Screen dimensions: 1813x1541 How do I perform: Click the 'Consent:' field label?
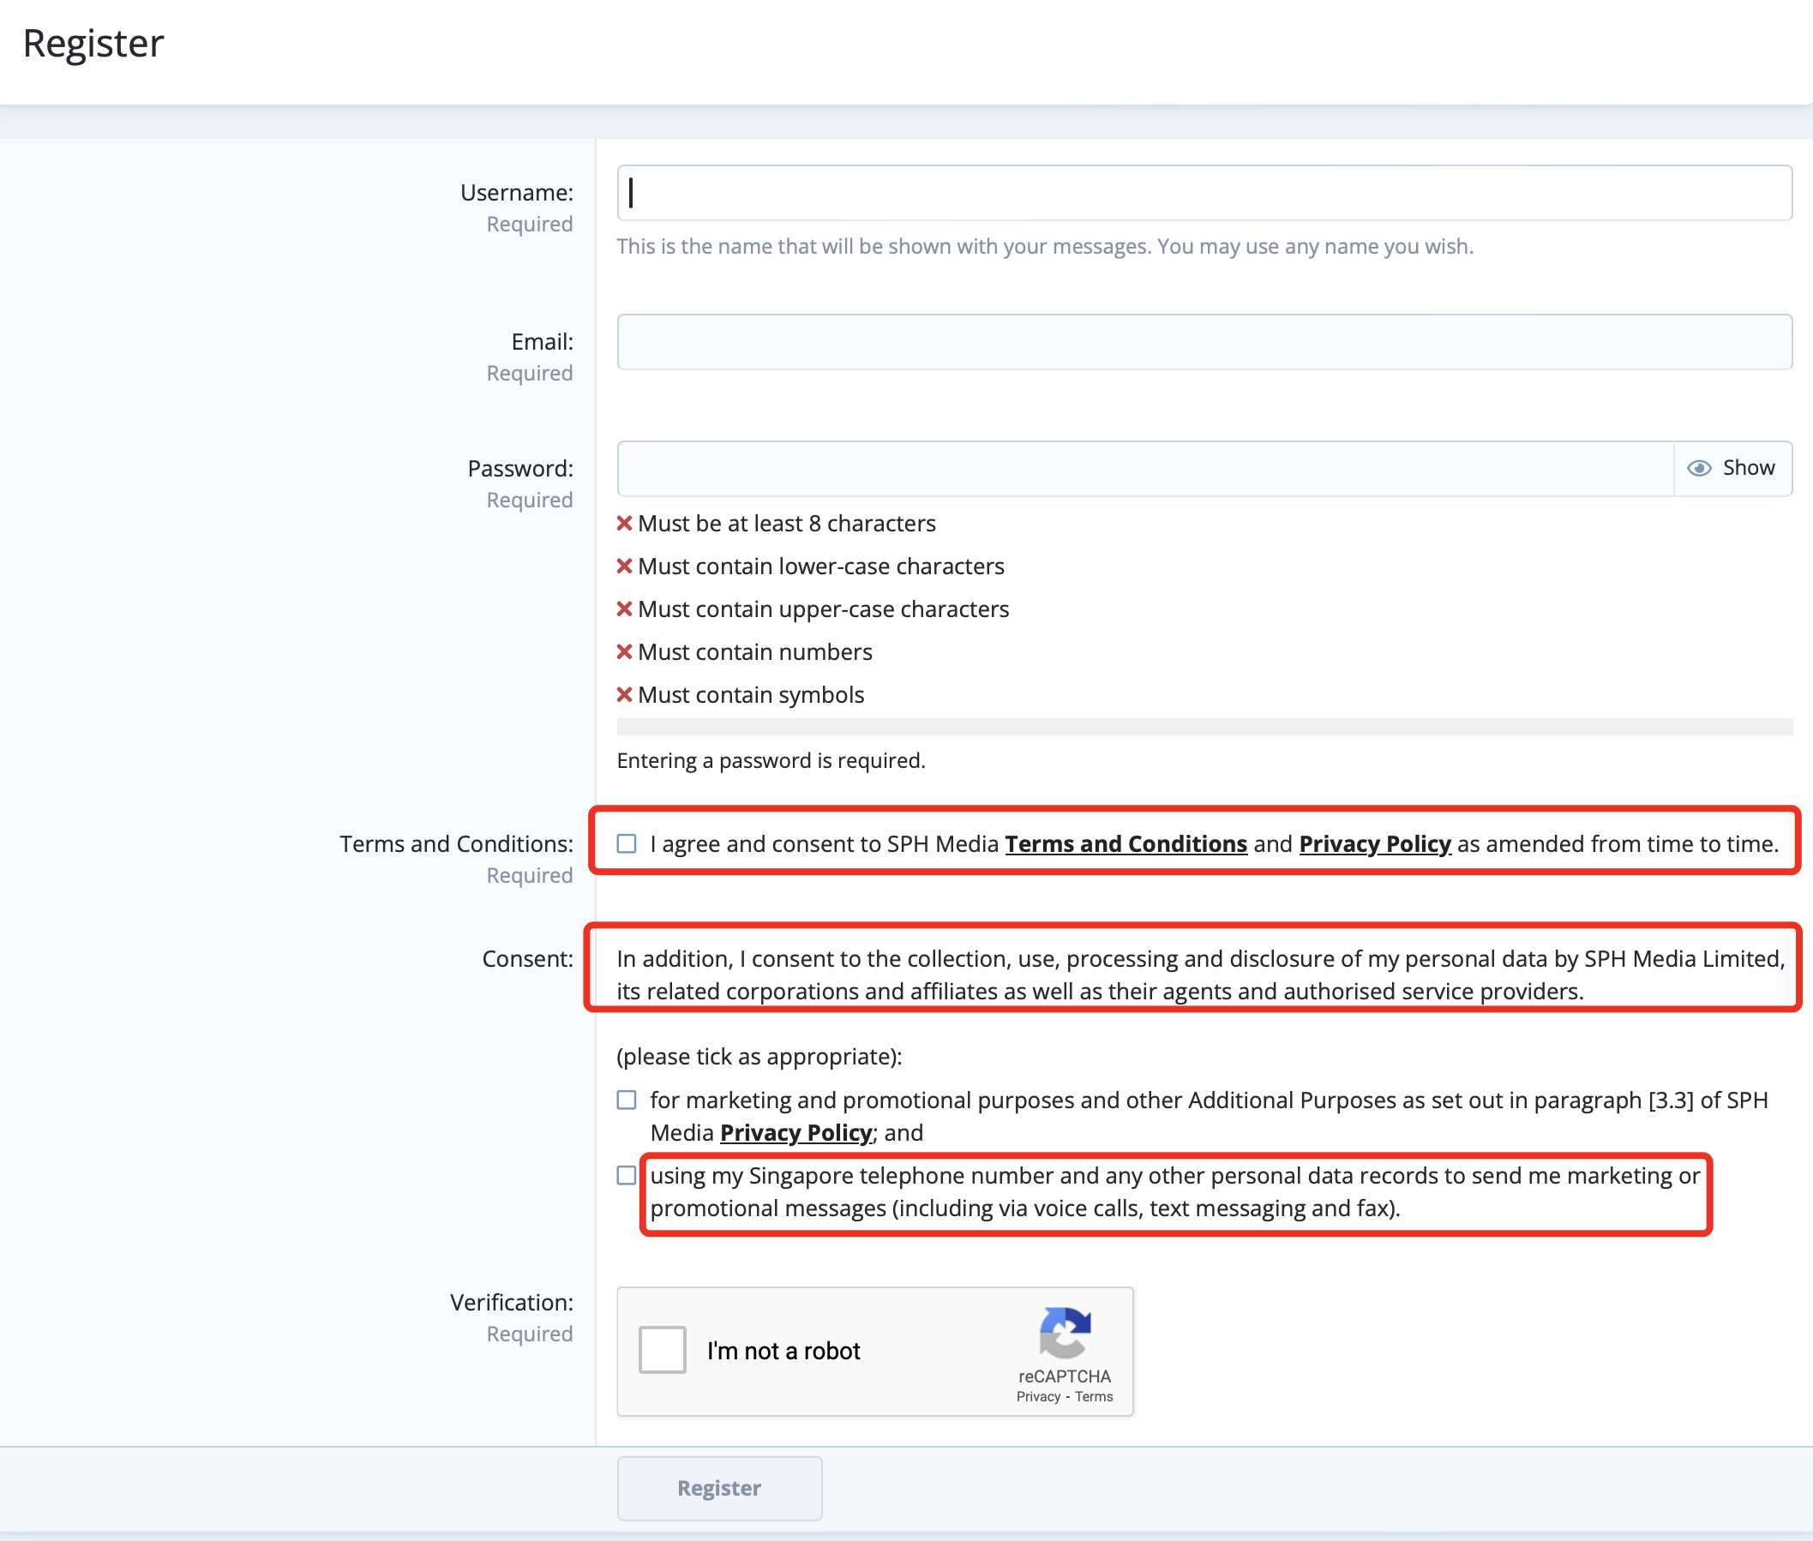pyautogui.click(x=528, y=958)
